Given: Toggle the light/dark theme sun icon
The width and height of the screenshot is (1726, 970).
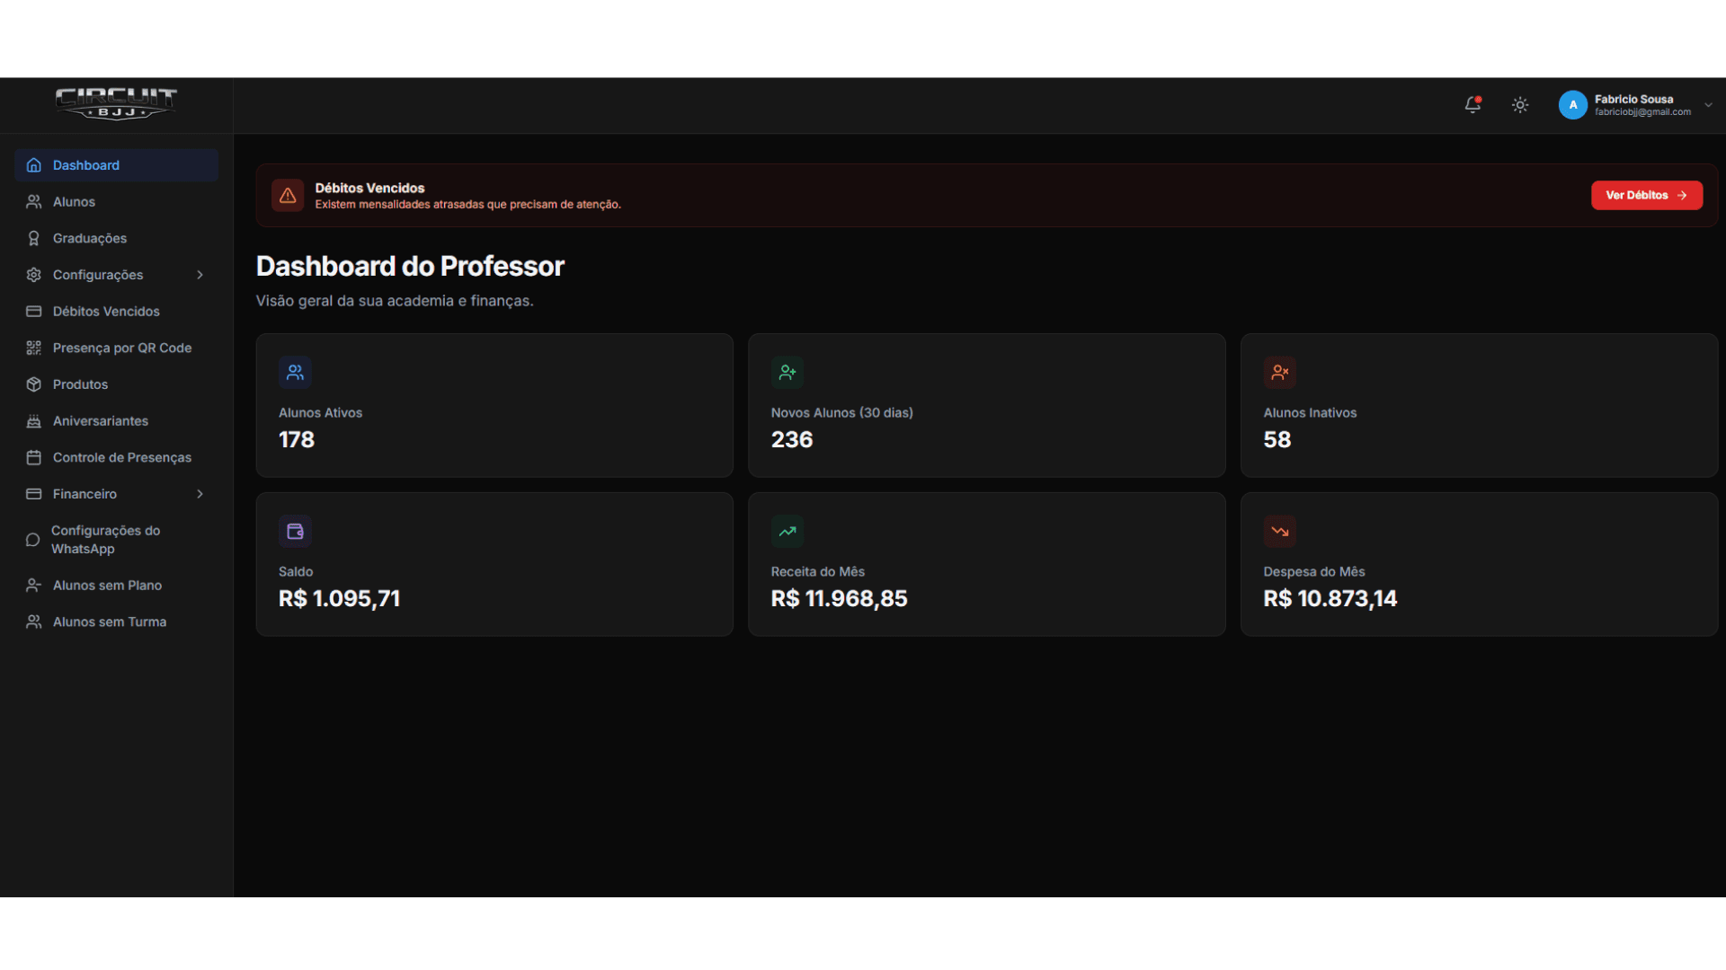Looking at the screenshot, I should (1520, 105).
